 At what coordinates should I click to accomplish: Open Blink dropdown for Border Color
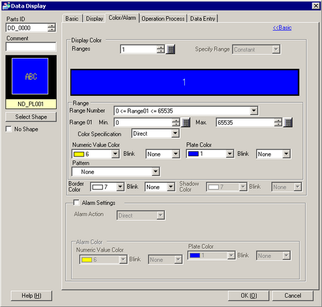point(171,187)
